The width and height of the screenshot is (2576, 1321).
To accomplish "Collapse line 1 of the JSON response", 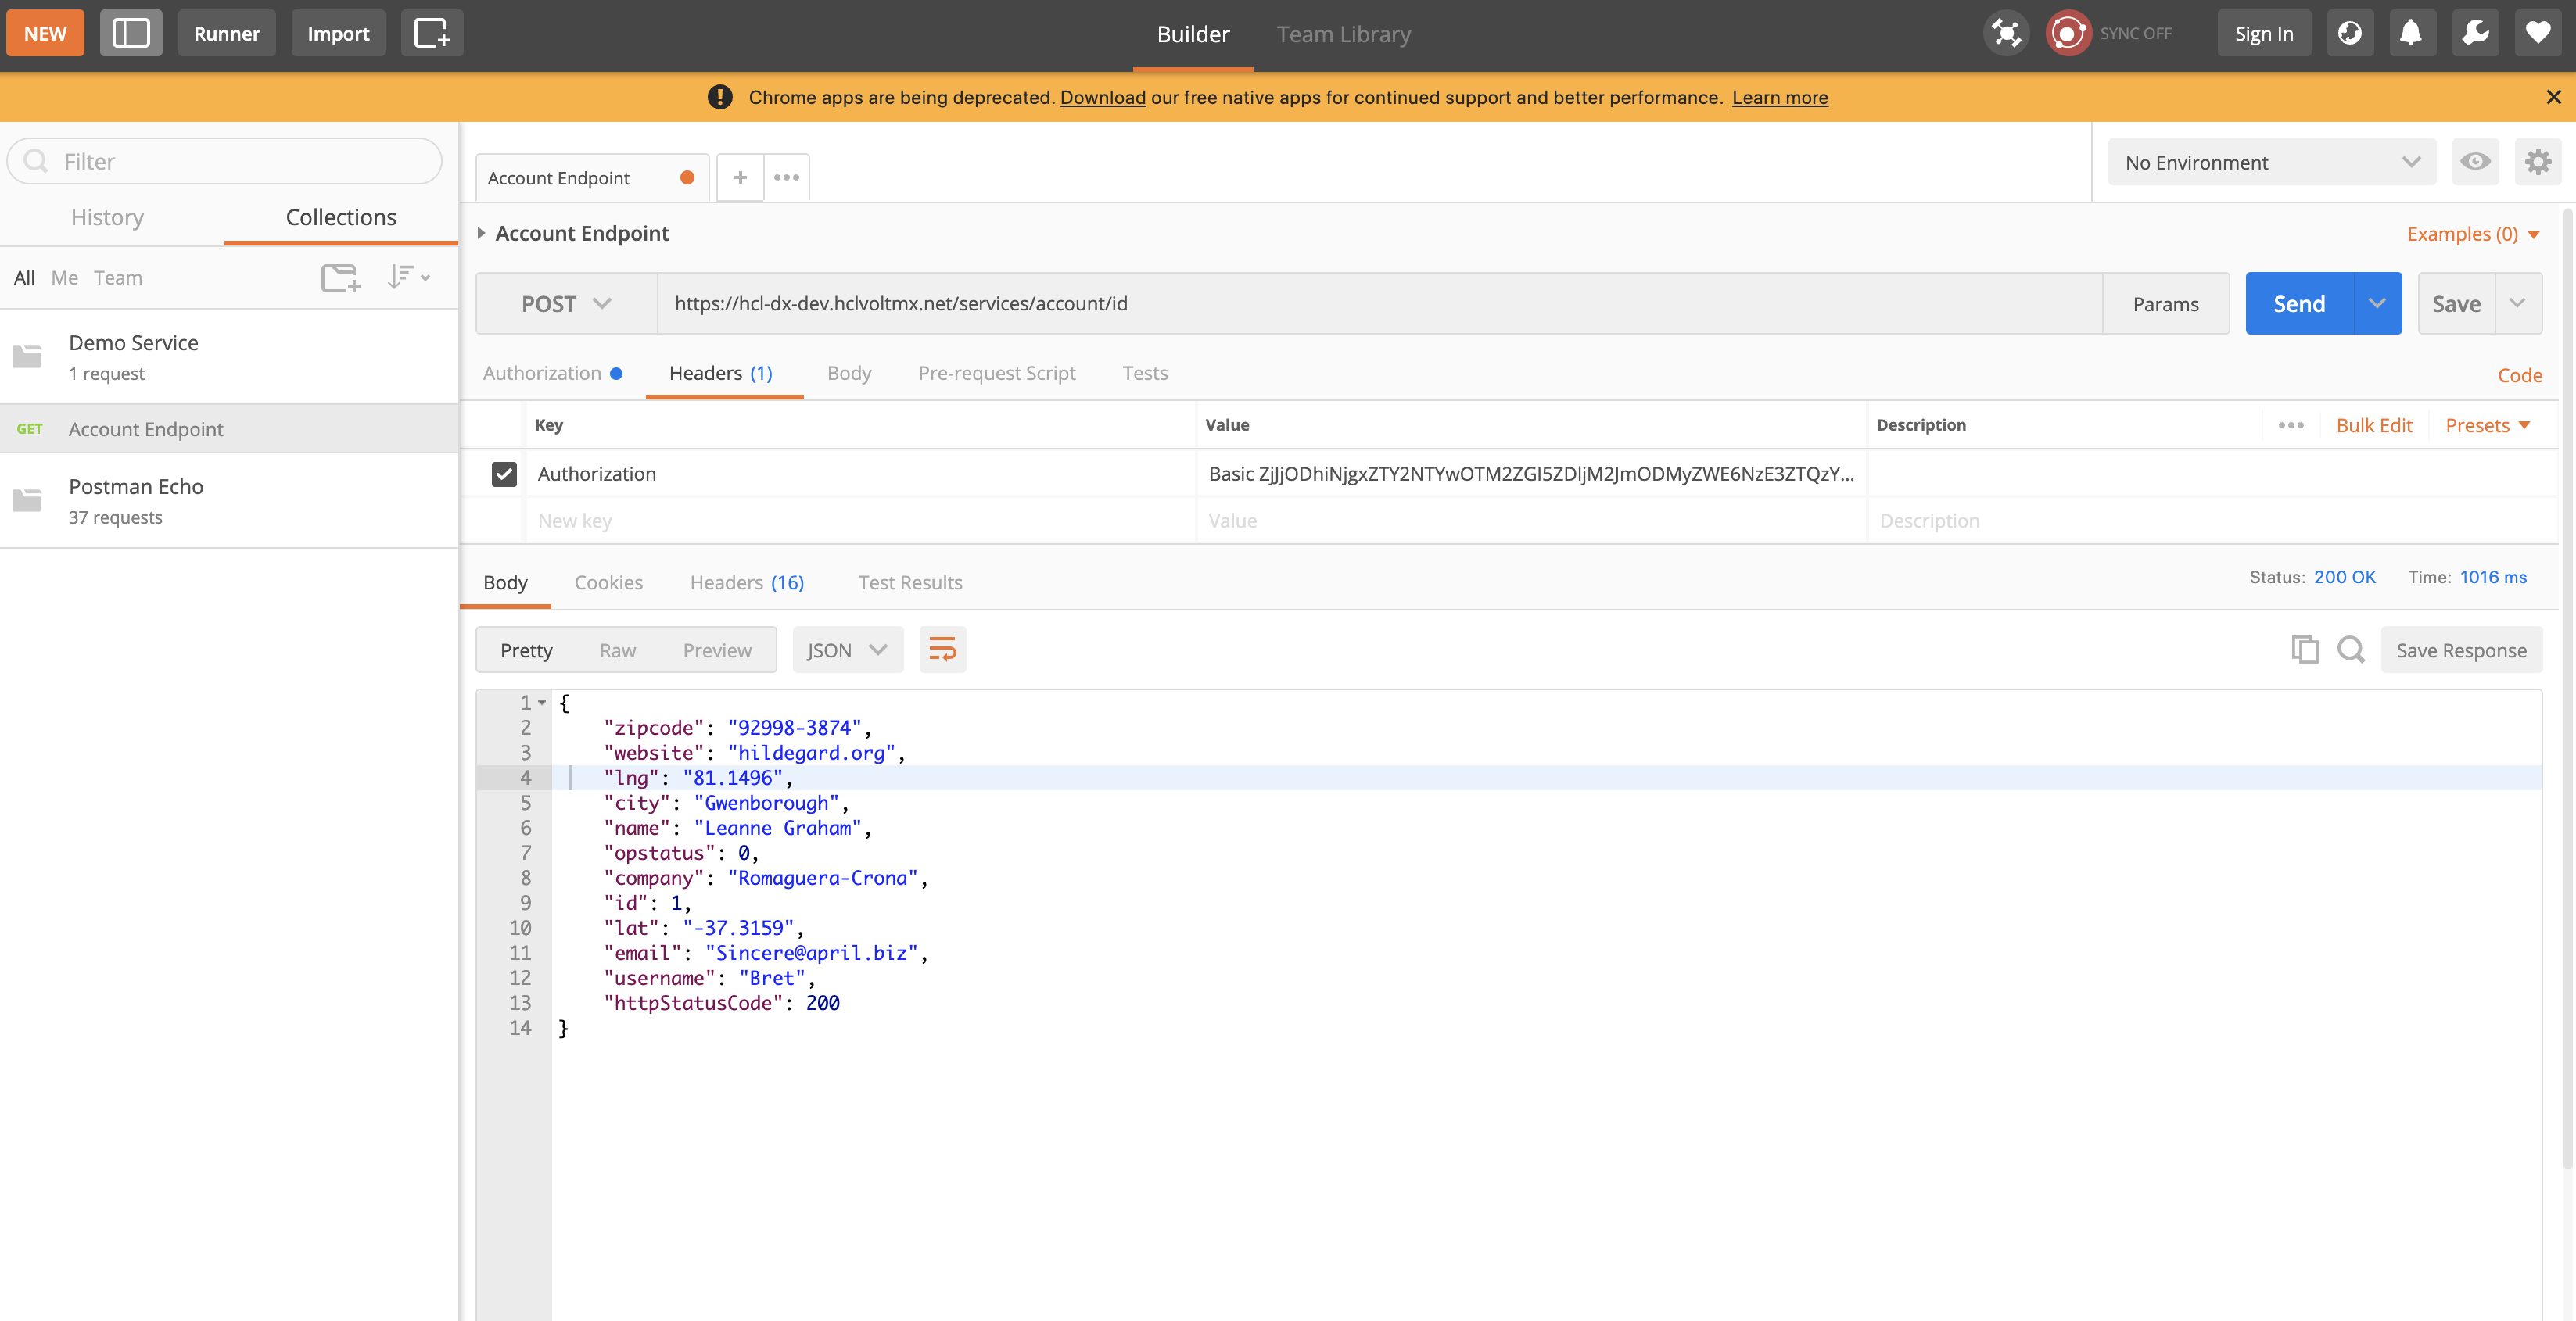I will coord(541,703).
